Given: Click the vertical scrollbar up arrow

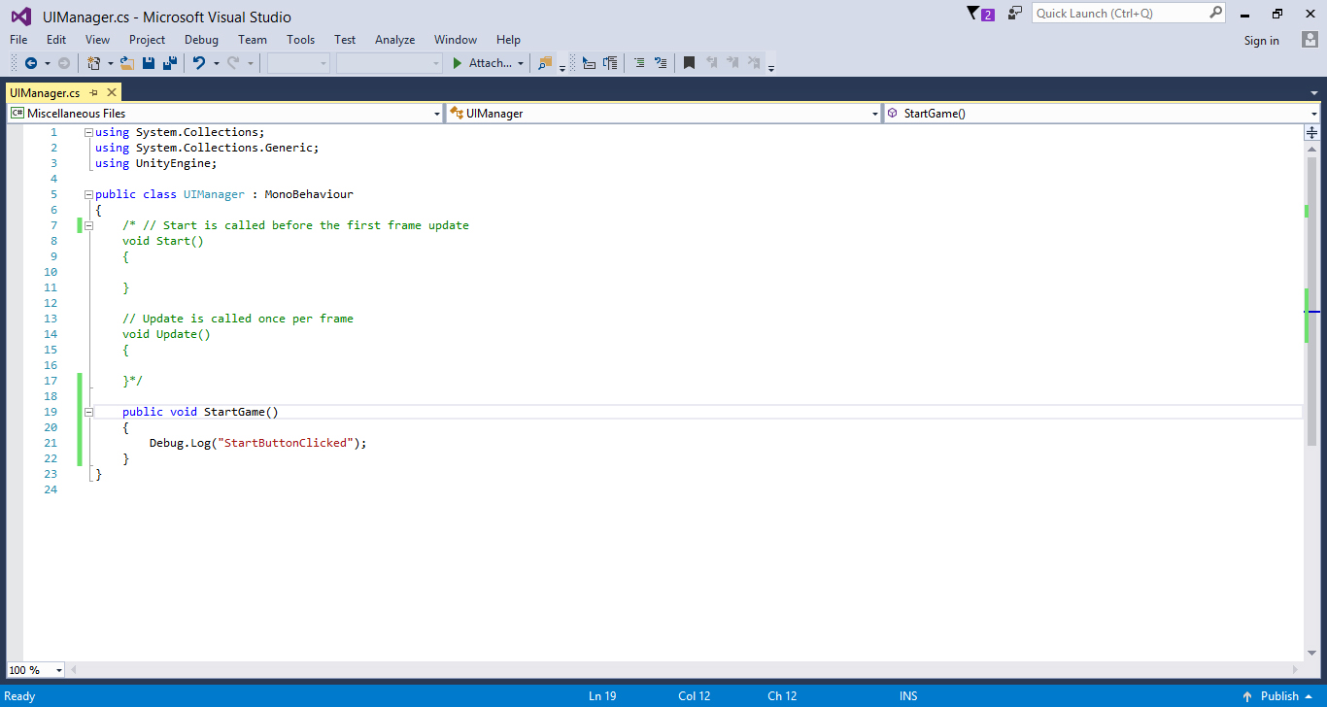Looking at the screenshot, I should tap(1311, 149).
